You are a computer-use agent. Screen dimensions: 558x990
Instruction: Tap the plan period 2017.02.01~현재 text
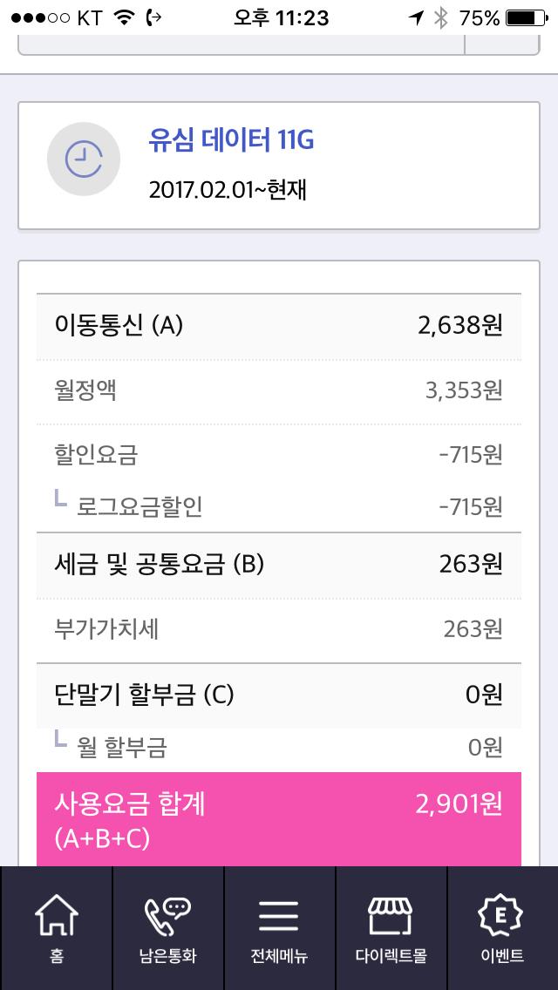click(x=228, y=190)
